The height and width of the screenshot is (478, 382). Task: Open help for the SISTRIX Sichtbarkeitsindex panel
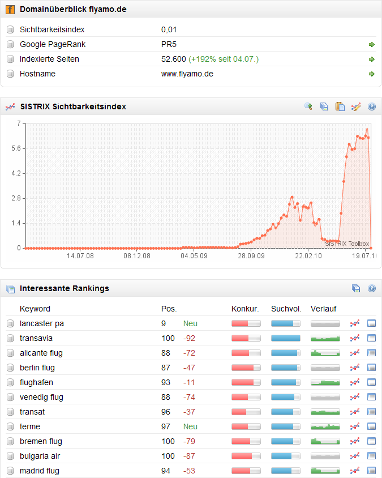[372, 106]
